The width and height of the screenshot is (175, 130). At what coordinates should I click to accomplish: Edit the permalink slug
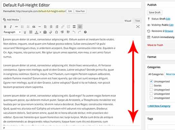coord(70,11)
